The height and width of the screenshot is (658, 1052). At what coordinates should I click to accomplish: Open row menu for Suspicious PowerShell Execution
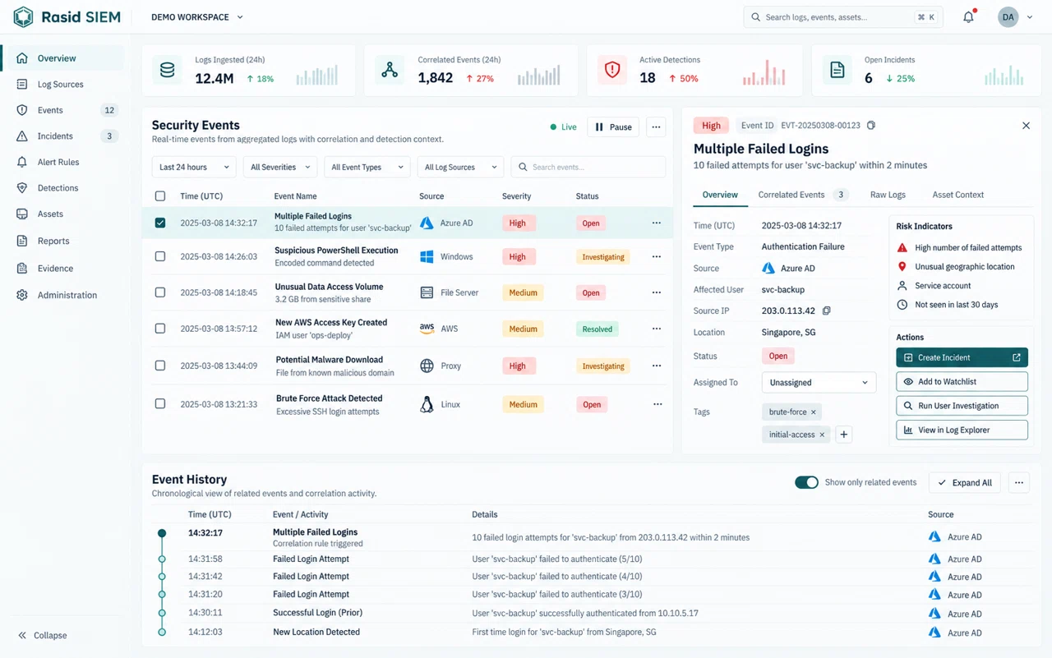[656, 257]
